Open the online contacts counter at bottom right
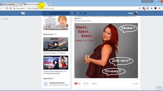Screen dimensions: 163x91 tap(159, 88)
